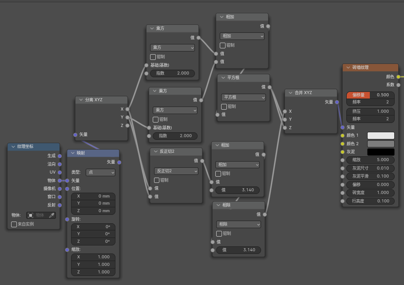Click the eyedropper icon in 纹理坐标 node
Viewport: 404px width, 285px height.
pos(51,215)
